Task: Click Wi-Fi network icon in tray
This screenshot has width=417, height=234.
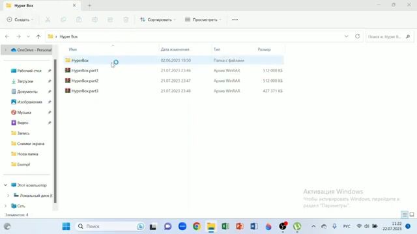Action: coord(359,226)
